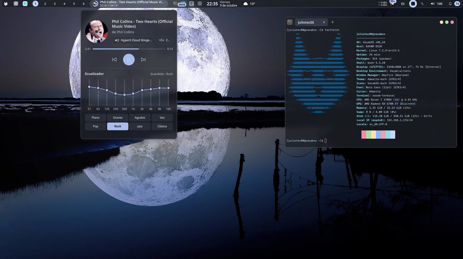
Task: Switch to workspace 5
Action: (x=74, y=3)
